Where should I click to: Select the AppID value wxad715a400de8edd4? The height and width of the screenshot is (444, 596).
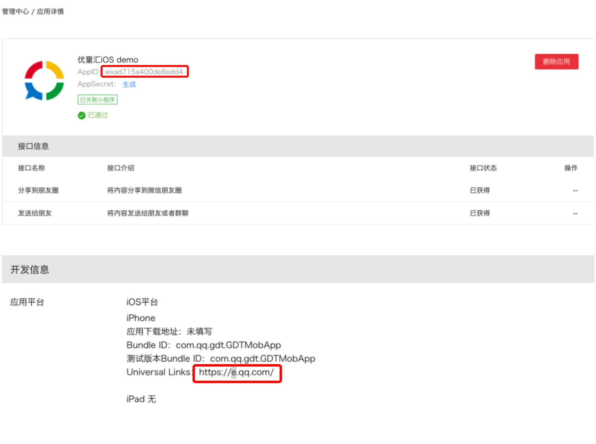[144, 72]
